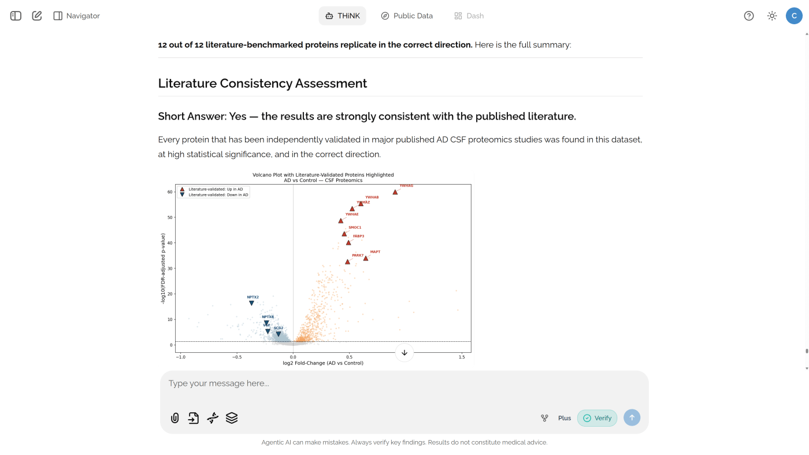Open the layers stack icon near the input

(x=231, y=417)
